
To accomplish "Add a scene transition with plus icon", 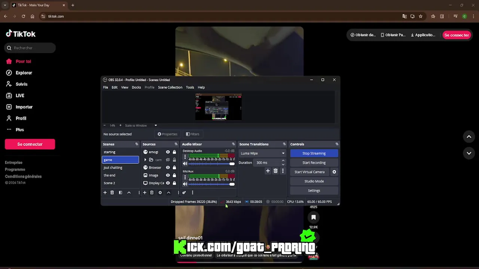I will pyautogui.click(x=268, y=171).
